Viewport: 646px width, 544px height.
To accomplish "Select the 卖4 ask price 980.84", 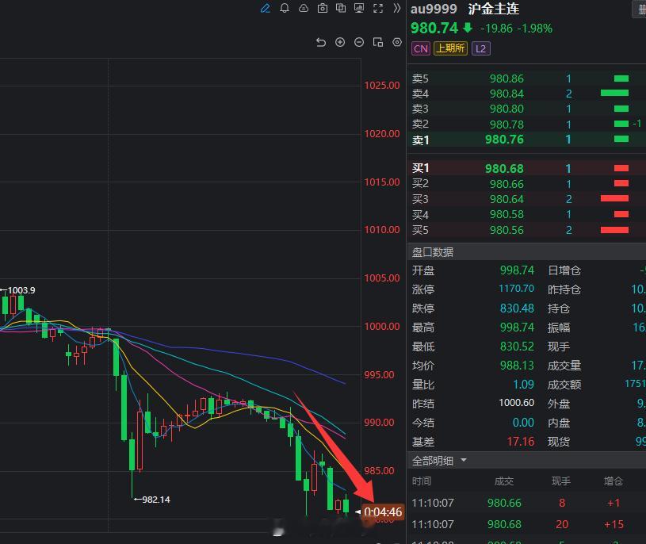I will pyautogui.click(x=506, y=94).
